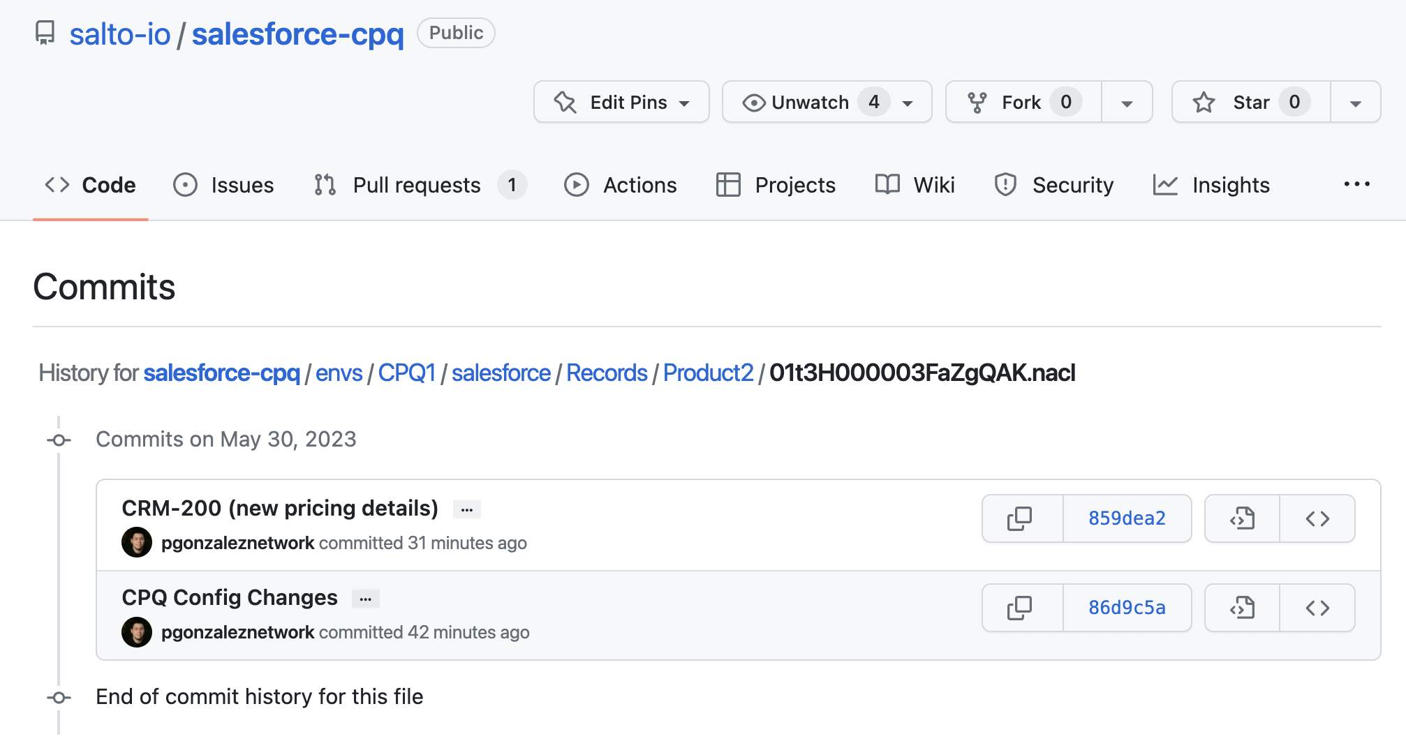Open the CPQ Config Changes commit
Viewport: 1406px width, 741px height.
click(x=230, y=597)
